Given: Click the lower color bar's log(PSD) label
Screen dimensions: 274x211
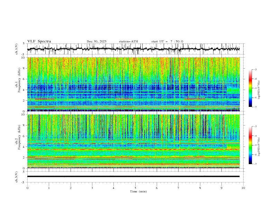Looking at the screenshot, I should click(x=259, y=147).
